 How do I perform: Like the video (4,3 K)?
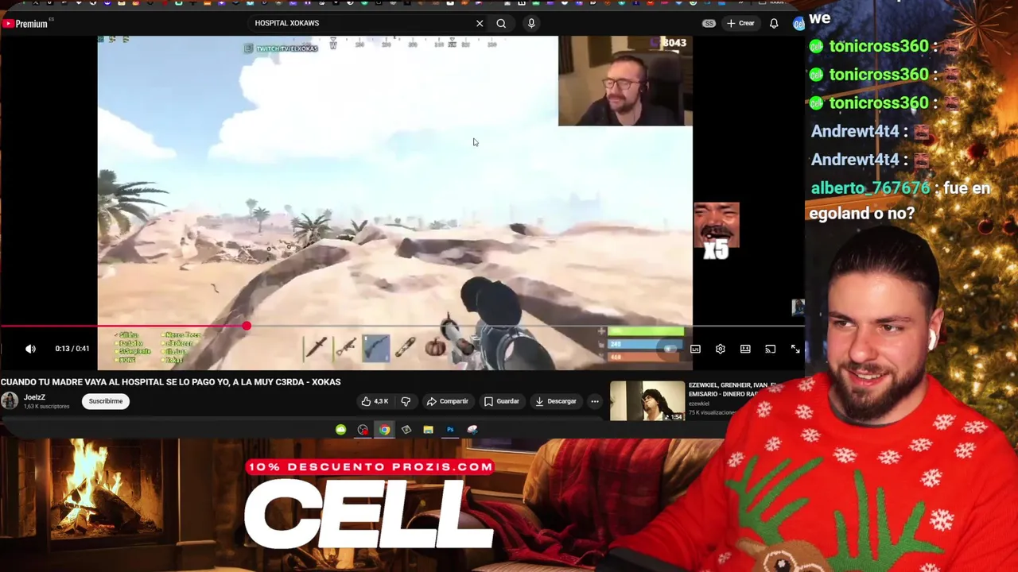tap(374, 401)
